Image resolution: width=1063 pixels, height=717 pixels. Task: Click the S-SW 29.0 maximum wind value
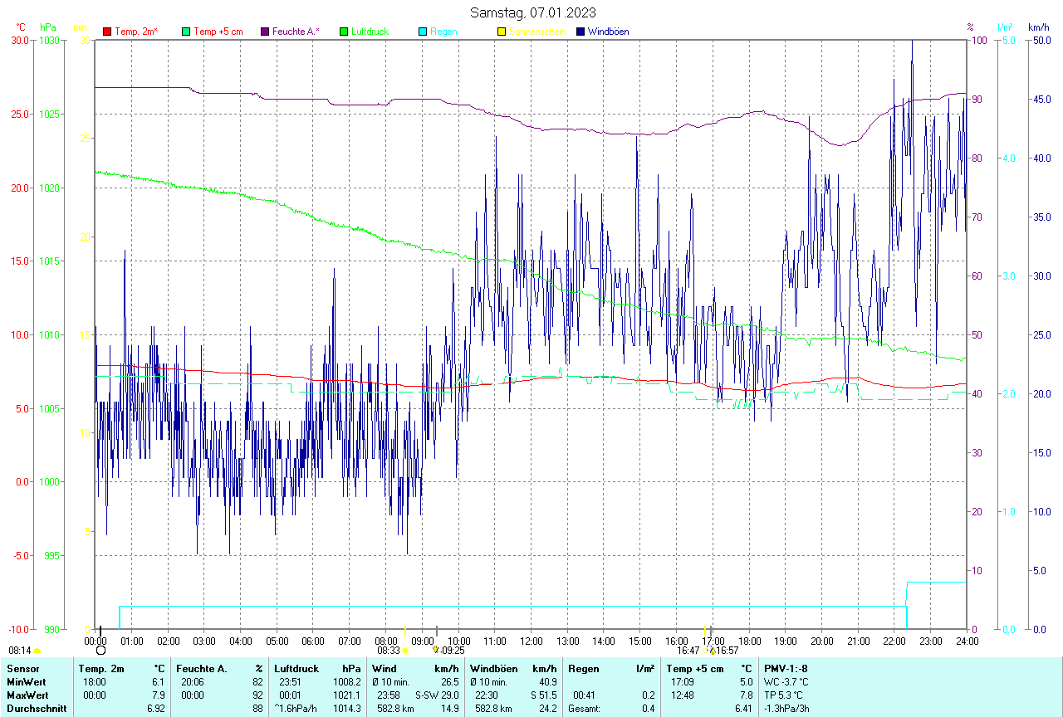coord(437,695)
